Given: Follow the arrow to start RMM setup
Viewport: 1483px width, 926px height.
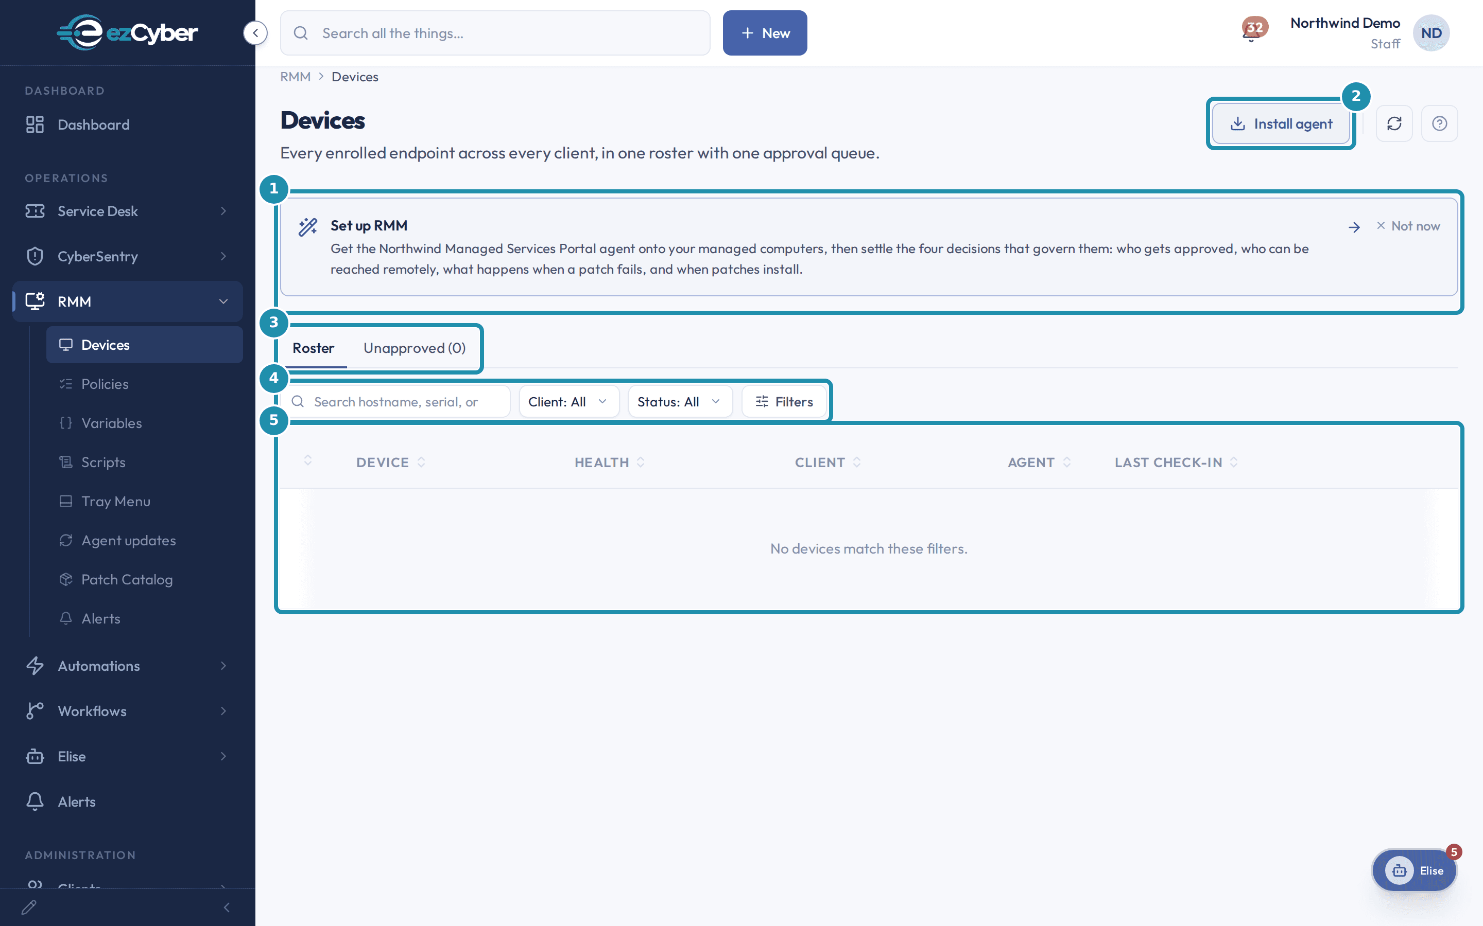Looking at the screenshot, I should point(1354,227).
